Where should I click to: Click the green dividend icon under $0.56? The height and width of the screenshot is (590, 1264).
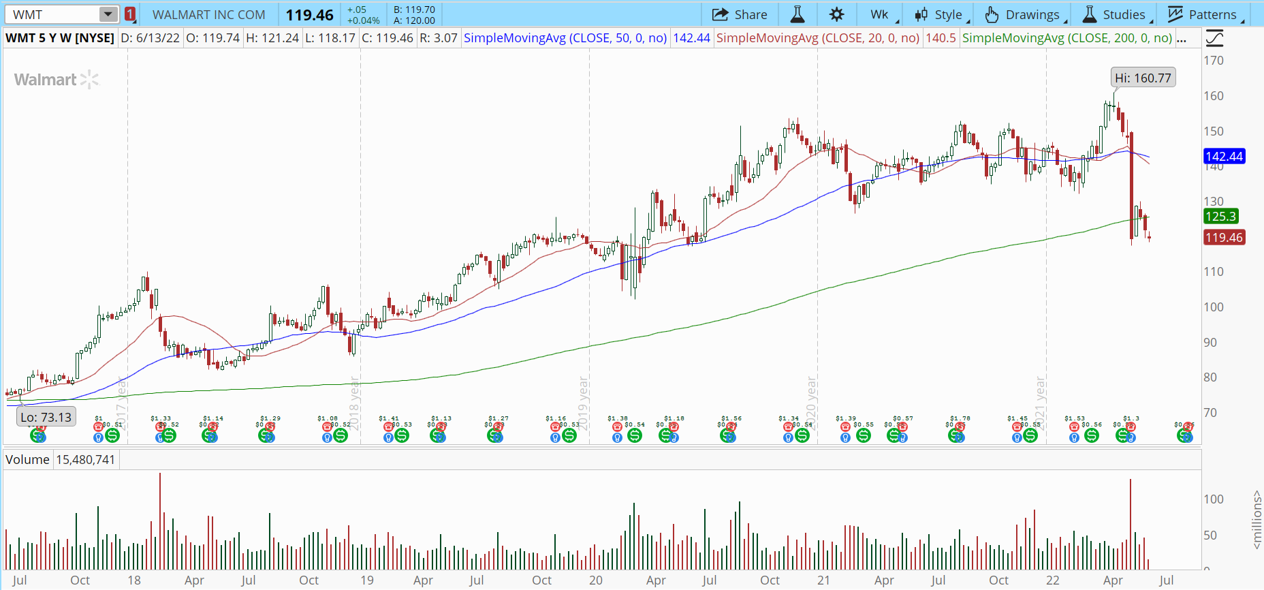[x=1091, y=435]
